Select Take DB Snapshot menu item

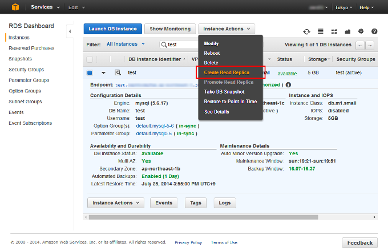[x=224, y=92]
